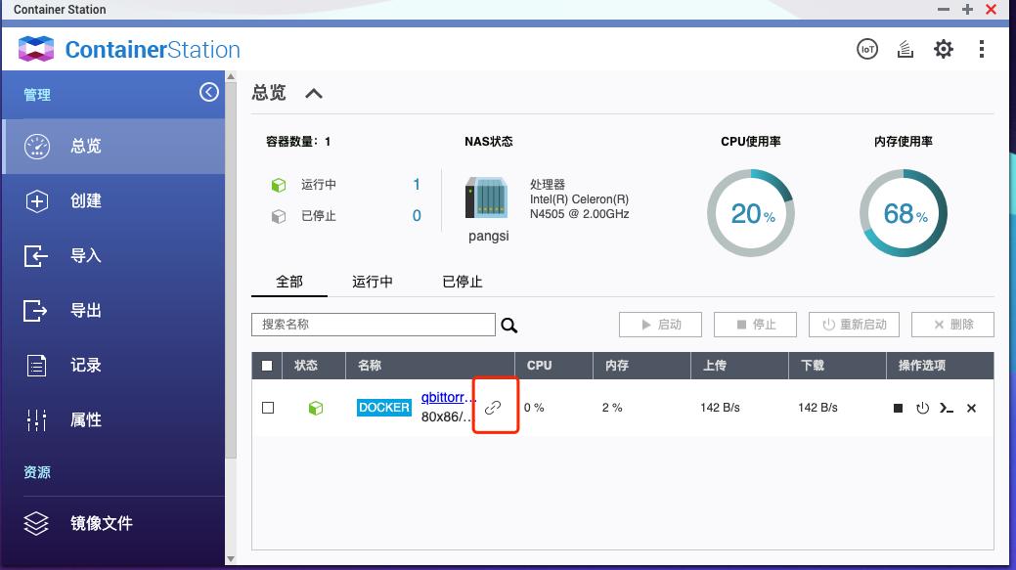Remove the qbittorrent container with X icon
Viewport: 1016px width, 570px height.
(970, 408)
